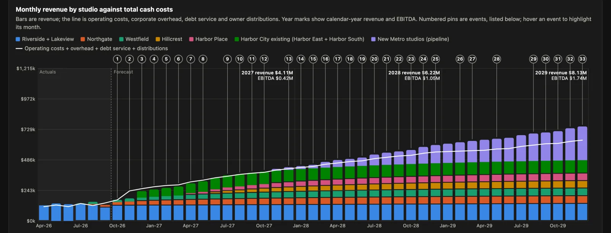The width and height of the screenshot is (611, 233).
Task: Click event pin number 12
Action: 264,59
